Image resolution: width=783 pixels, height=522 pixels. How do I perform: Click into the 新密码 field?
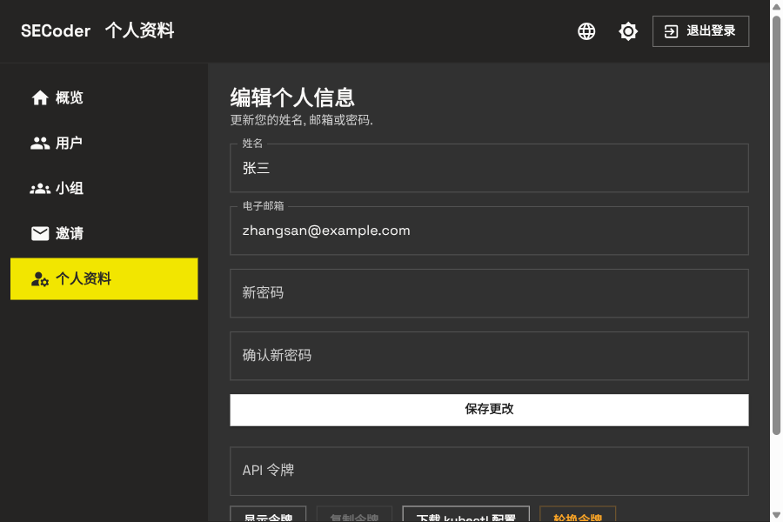tap(489, 293)
